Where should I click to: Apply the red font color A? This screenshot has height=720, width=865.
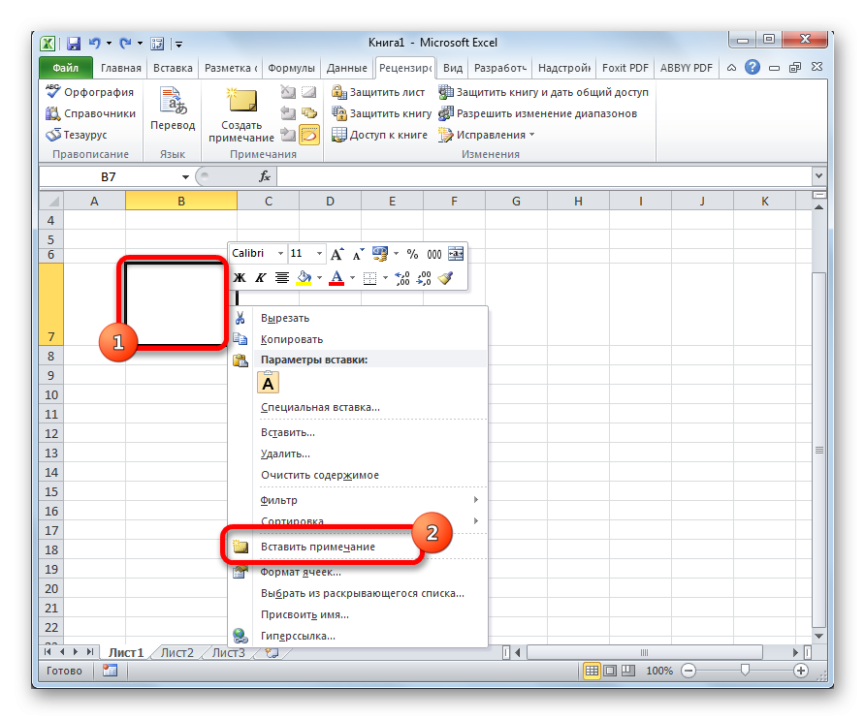(336, 278)
